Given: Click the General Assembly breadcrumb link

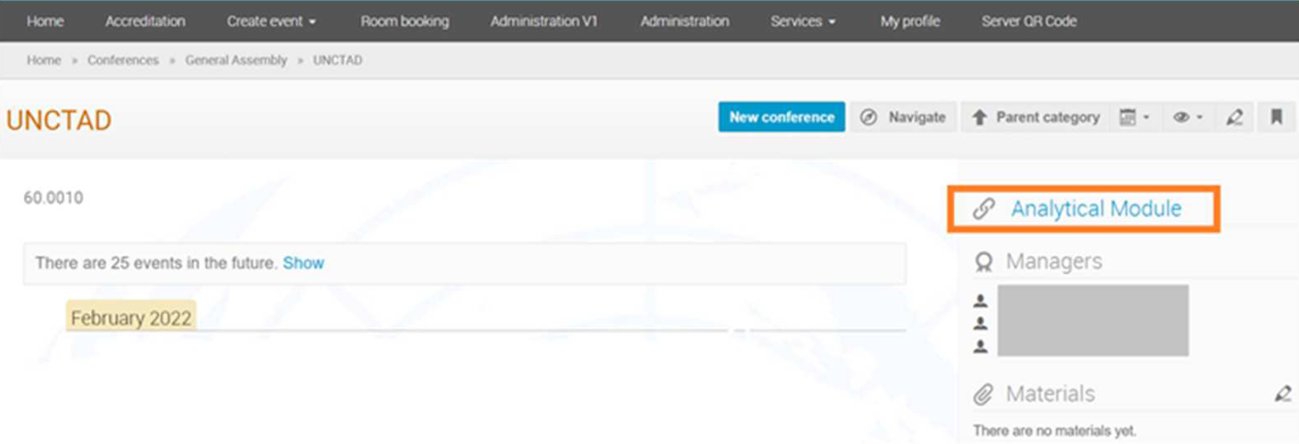Looking at the screenshot, I should [236, 60].
